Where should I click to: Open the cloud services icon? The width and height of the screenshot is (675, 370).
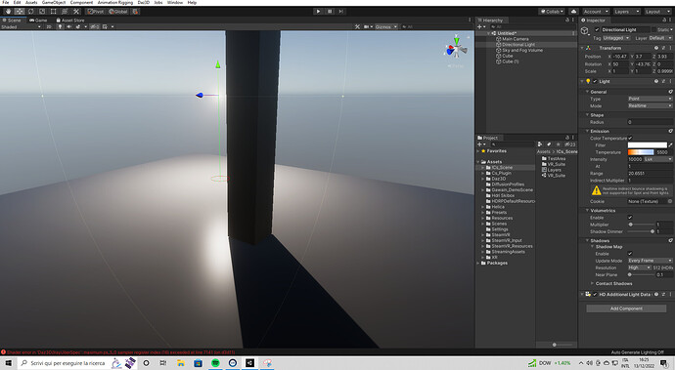(573, 12)
